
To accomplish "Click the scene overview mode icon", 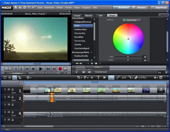I will (x=10, y=78).
